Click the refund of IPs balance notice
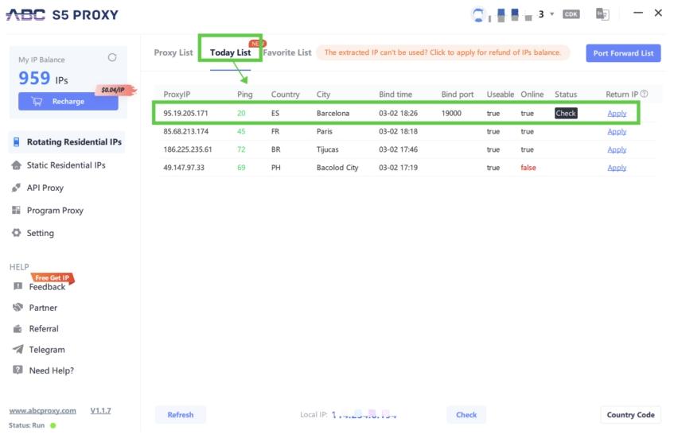 tap(442, 52)
